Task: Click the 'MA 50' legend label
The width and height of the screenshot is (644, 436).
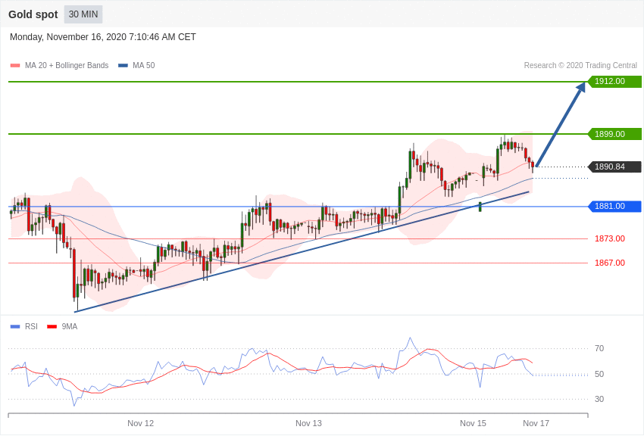Action: coord(144,65)
